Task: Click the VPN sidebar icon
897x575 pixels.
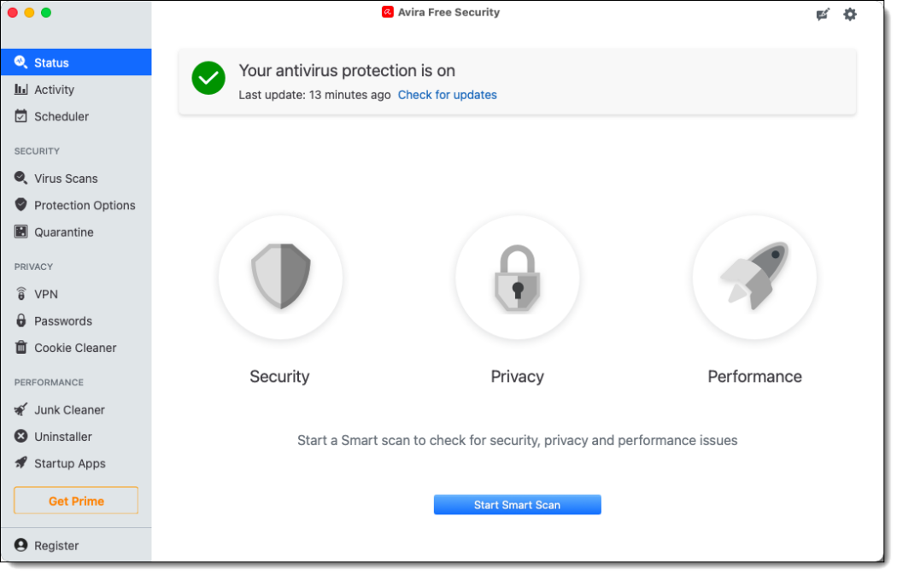Action: (x=21, y=294)
